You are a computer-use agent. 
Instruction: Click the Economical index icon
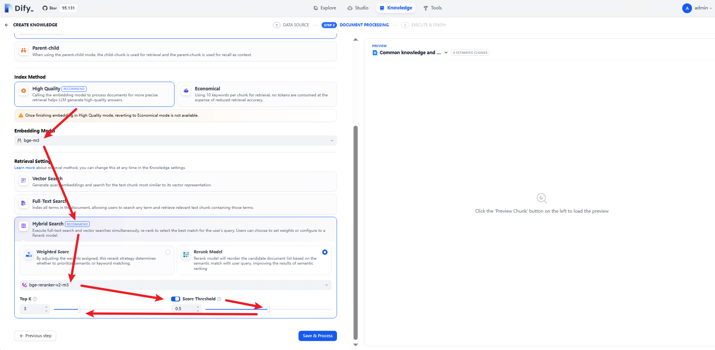tap(186, 91)
